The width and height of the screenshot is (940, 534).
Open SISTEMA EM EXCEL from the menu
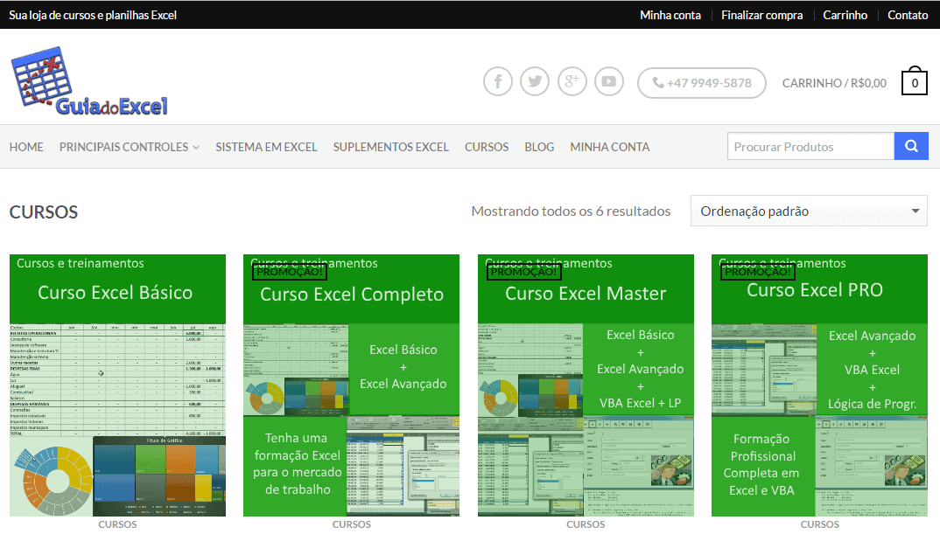point(265,147)
